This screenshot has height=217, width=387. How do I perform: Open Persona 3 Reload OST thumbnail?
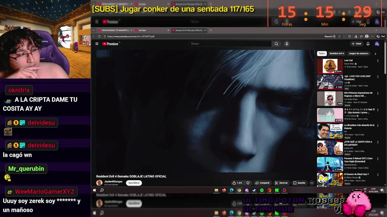pyautogui.click(x=330, y=164)
